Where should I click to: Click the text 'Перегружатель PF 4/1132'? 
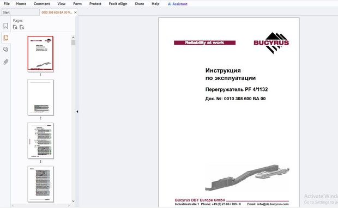237,89
